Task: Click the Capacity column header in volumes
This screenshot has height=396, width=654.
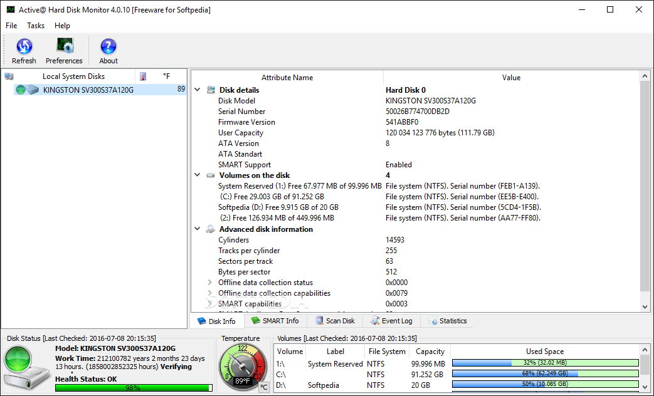Action: [x=430, y=352]
